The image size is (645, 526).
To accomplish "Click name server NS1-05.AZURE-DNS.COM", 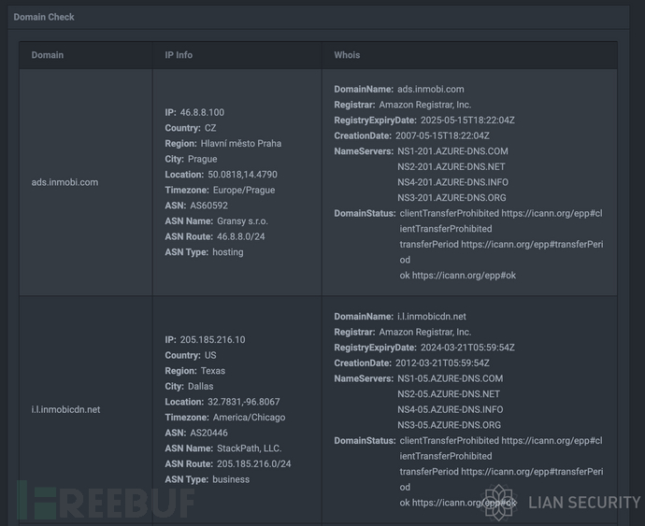I will click(450, 378).
